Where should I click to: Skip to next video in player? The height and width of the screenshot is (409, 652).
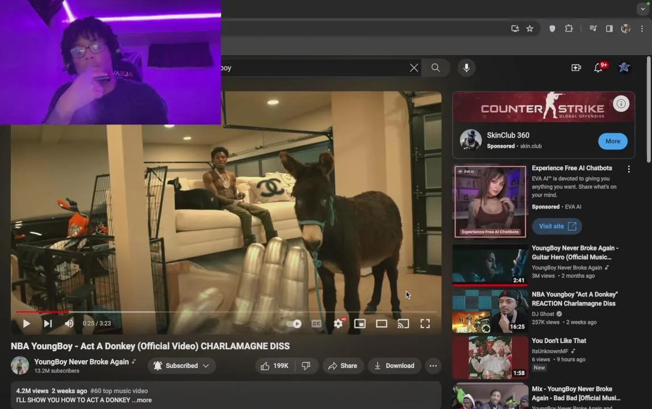point(48,323)
